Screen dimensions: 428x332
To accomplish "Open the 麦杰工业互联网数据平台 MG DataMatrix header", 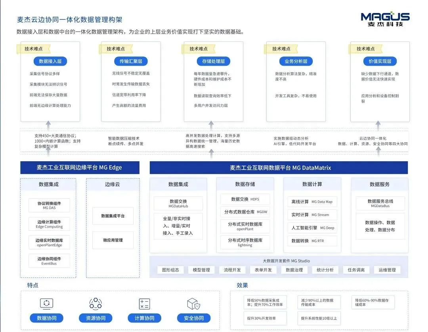I will click(279, 168).
